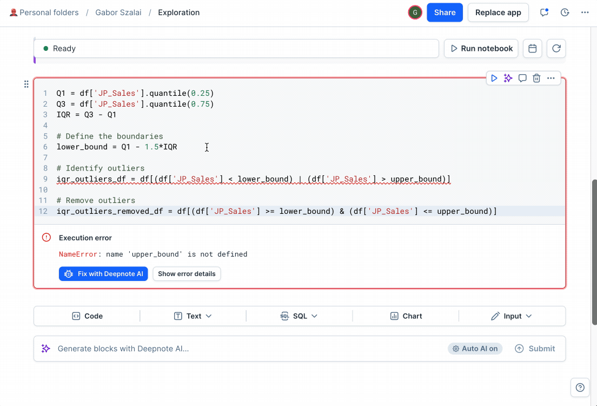Click the Generate blocks with Deepnote AI field
This screenshot has height=406, width=597.
click(244, 349)
